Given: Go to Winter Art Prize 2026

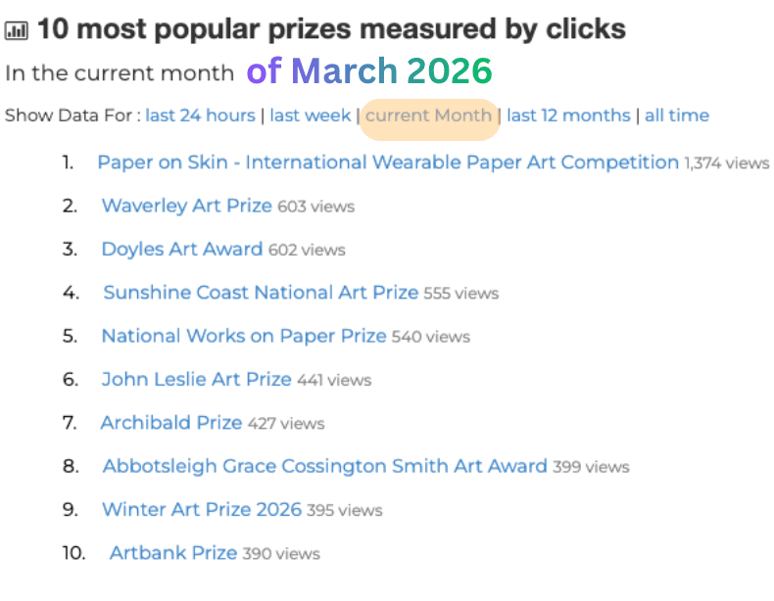Looking at the screenshot, I should (202, 509).
